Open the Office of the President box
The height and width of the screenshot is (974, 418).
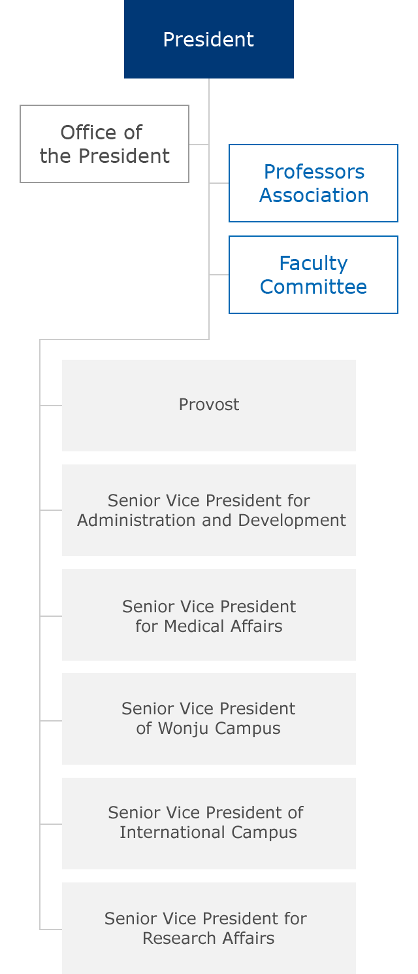[104, 144]
